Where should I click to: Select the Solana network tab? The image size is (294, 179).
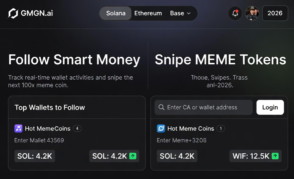(x=116, y=13)
